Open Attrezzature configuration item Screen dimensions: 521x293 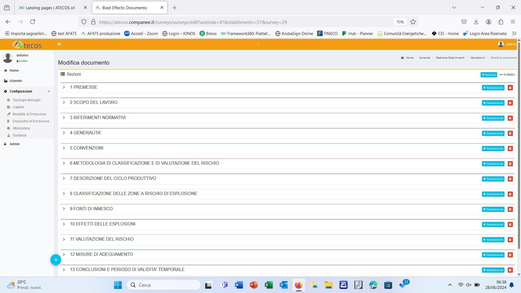tap(21, 128)
